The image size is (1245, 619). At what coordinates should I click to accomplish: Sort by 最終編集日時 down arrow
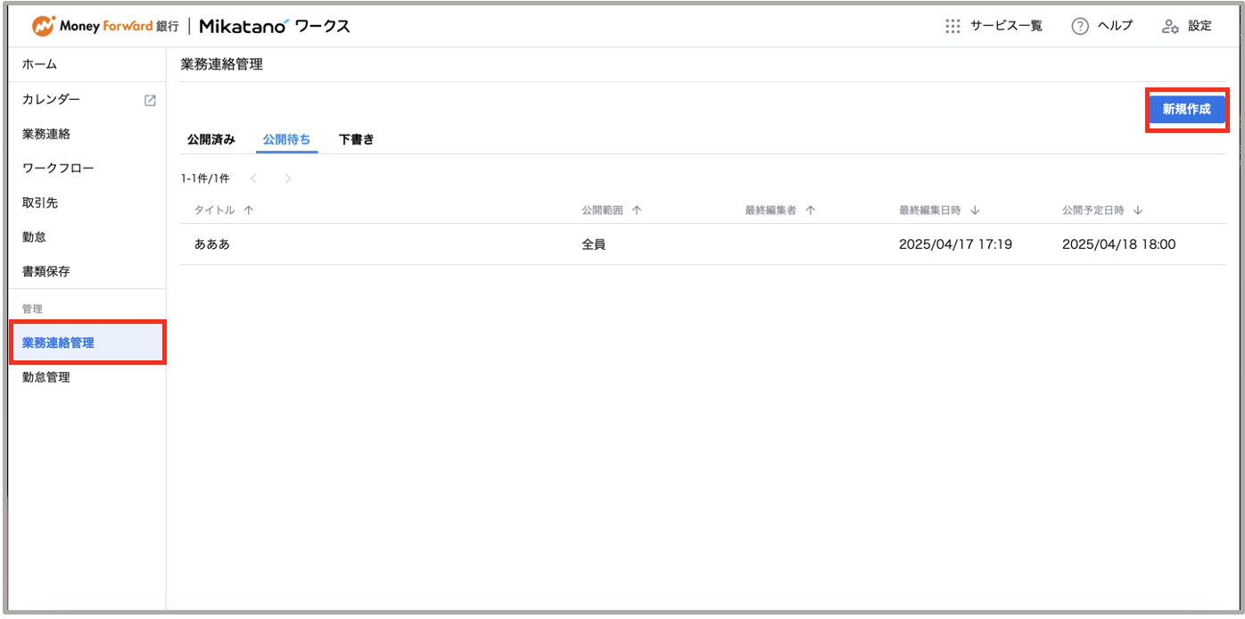(975, 210)
